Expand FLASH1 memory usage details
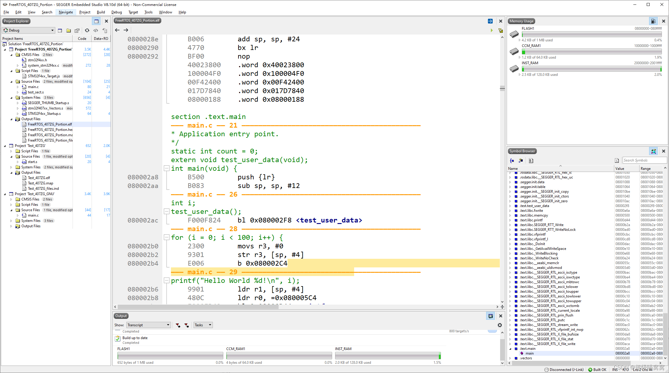Viewport: 669px width, 373px height. [519, 40]
